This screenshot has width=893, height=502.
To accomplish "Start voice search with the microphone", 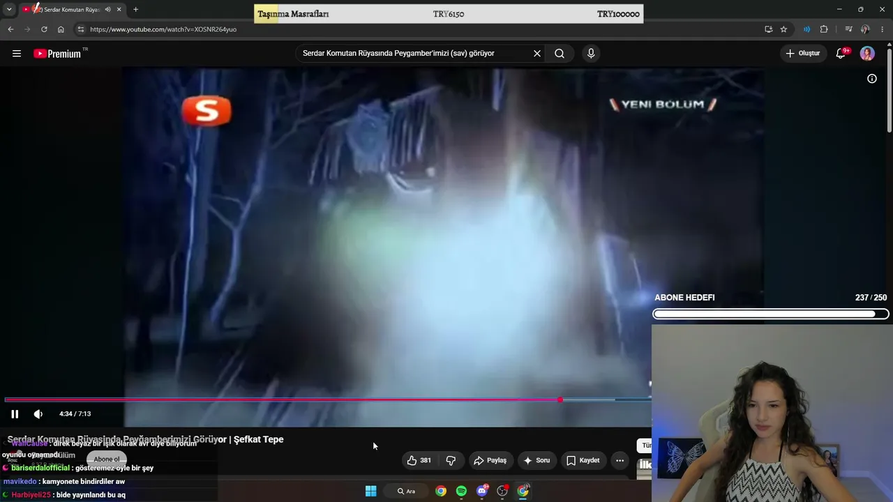I will coord(591,54).
